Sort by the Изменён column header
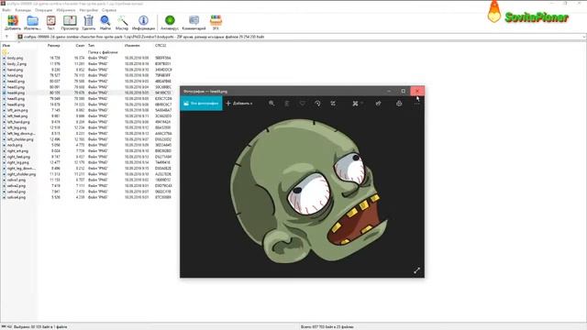The image size is (587, 330). [x=132, y=45]
